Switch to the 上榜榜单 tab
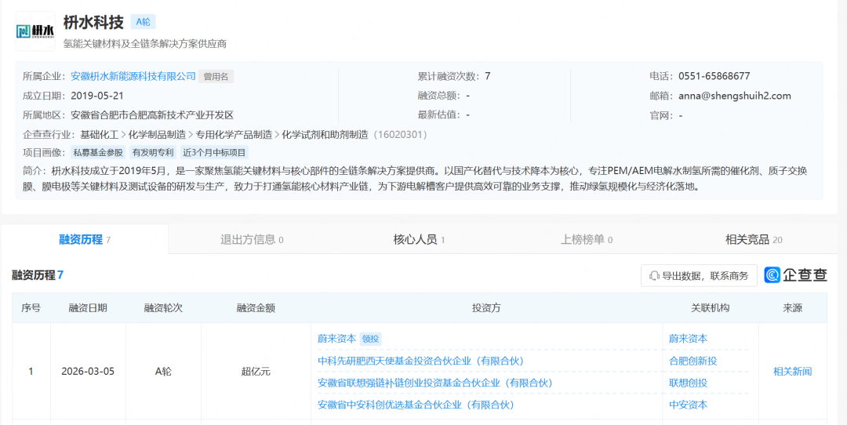Viewport: 847px width, 425px height. click(x=587, y=239)
